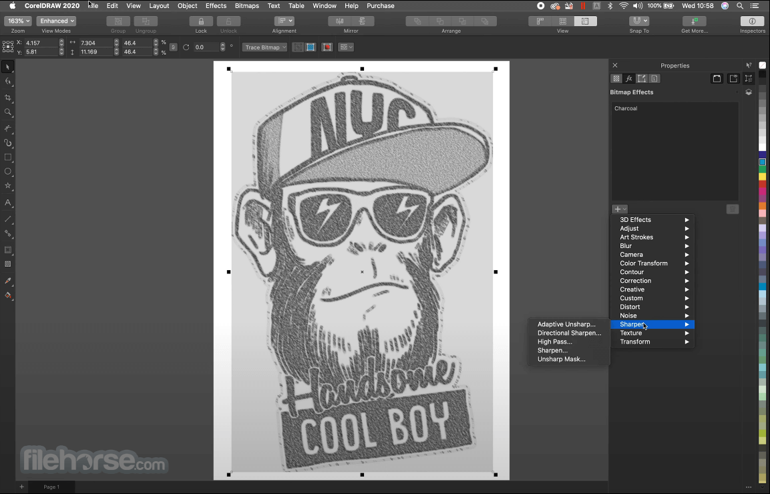The image size is (770, 494).
Task: Expand the Blur submenu
Action: point(652,246)
